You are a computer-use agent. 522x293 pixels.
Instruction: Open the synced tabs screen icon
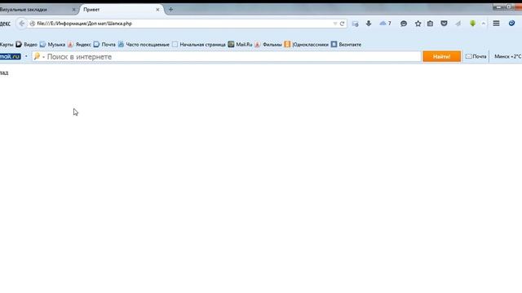coord(356,24)
